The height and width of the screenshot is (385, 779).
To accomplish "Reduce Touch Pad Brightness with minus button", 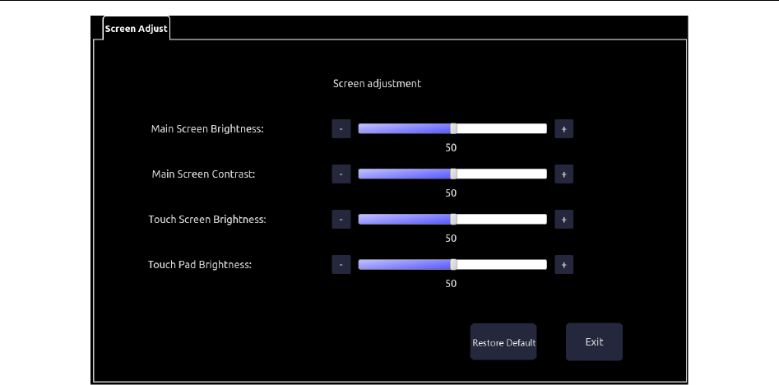I will 341,265.
